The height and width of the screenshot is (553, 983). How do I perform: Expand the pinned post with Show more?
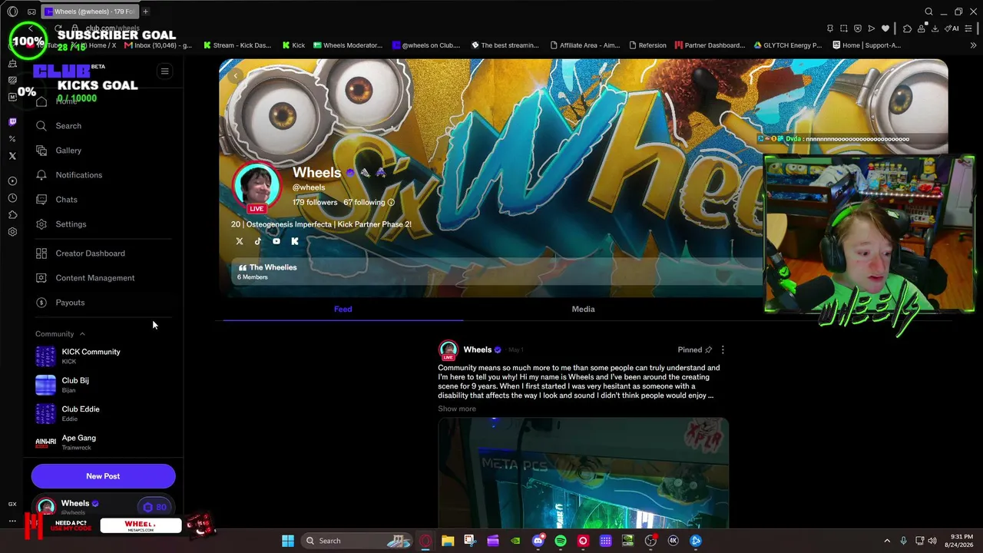pos(457,409)
